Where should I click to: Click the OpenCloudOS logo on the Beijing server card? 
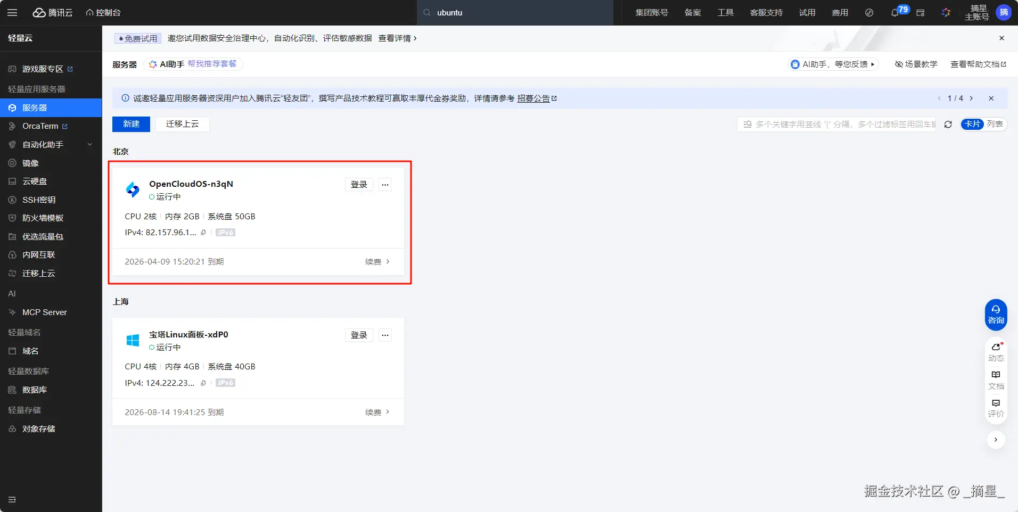133,189
